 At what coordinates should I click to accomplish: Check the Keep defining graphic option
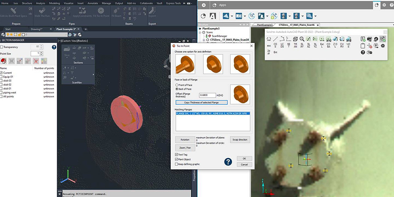pos(176,165)
